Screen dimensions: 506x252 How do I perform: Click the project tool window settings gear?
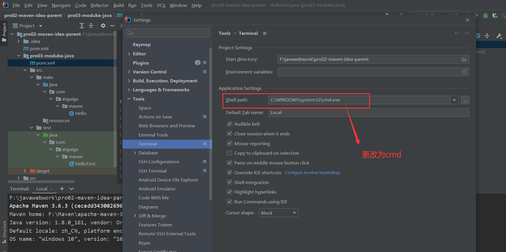tap(103, 26)
